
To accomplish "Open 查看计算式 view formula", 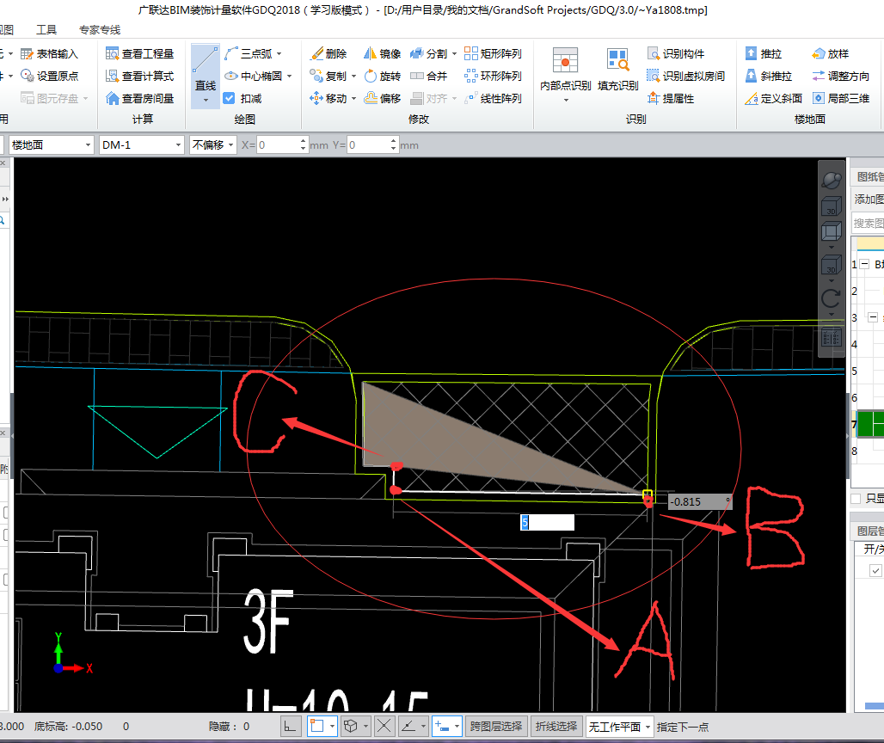I will [x=140, y=76].
